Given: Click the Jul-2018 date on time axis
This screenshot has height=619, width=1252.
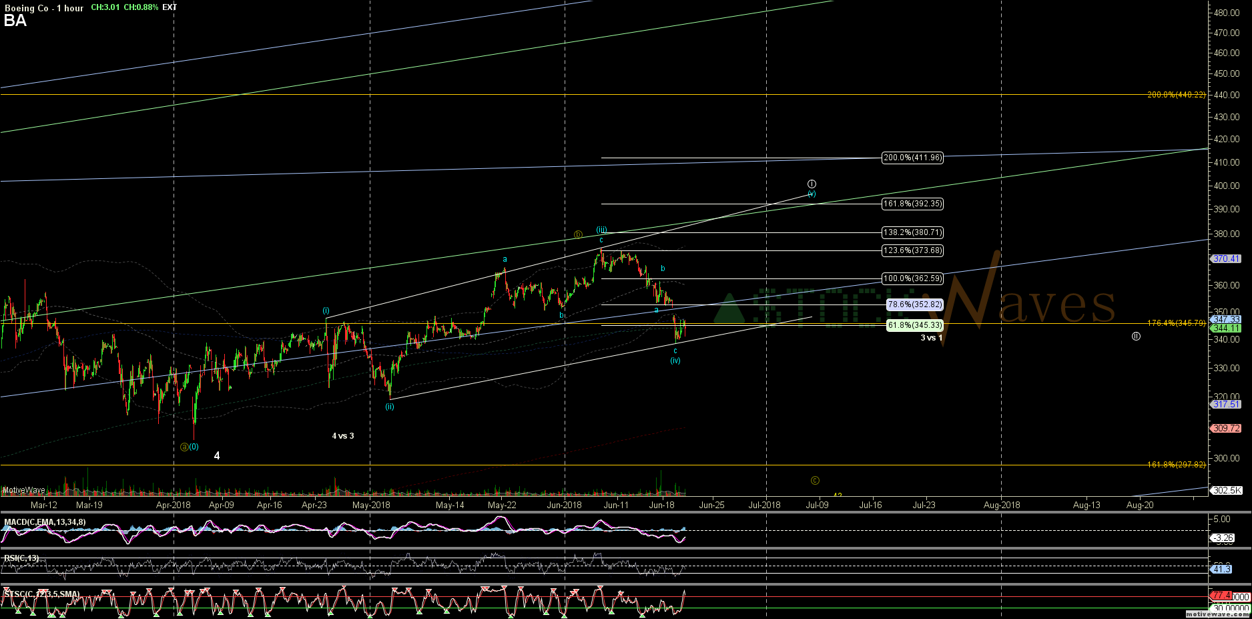Looking at the screenshot, I should (x=765, y=505).
